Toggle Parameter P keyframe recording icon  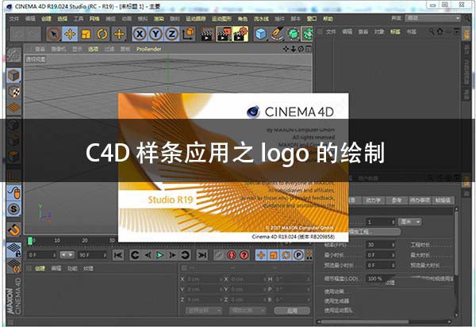[x=299, y=255]
